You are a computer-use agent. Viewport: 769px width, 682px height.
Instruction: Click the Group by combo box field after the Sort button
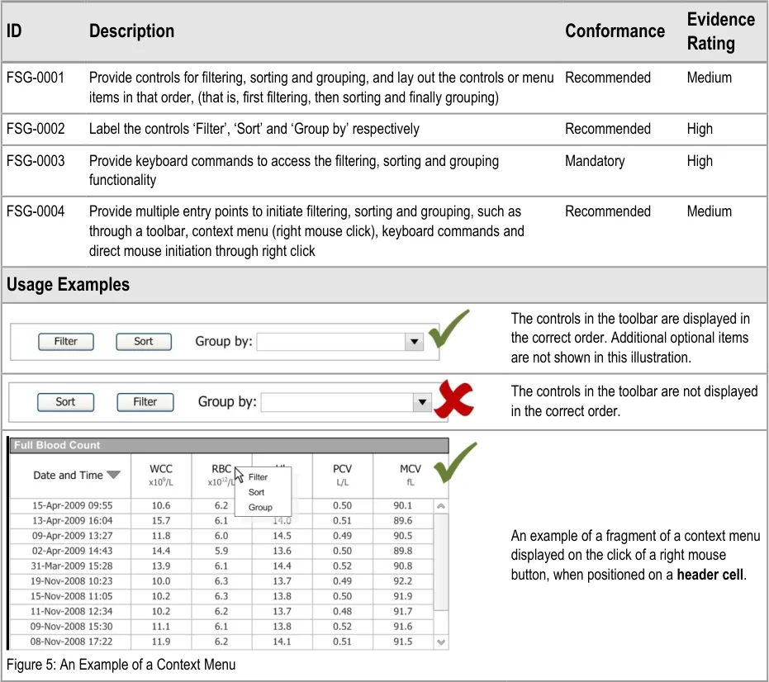(x=330, y=342)
